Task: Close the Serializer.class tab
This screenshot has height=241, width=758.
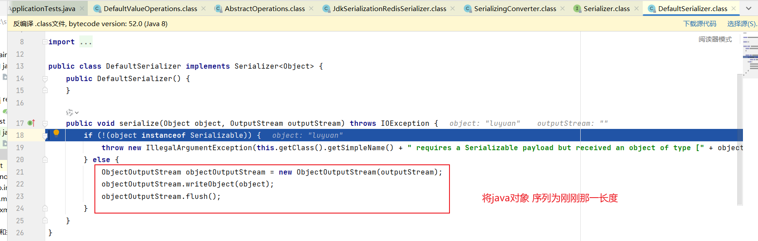Action: click(x=636, y=8)
